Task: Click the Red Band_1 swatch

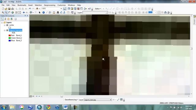Action: (x=9, y=35)
